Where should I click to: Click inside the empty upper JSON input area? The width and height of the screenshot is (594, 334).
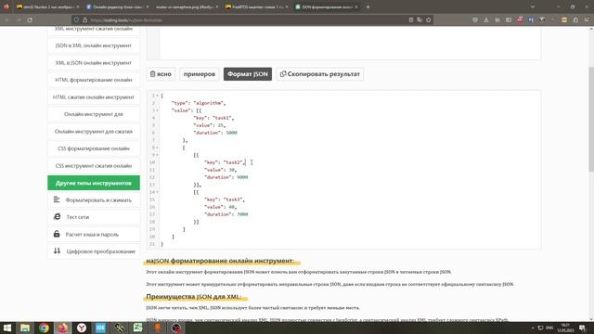tap(350, 43)
